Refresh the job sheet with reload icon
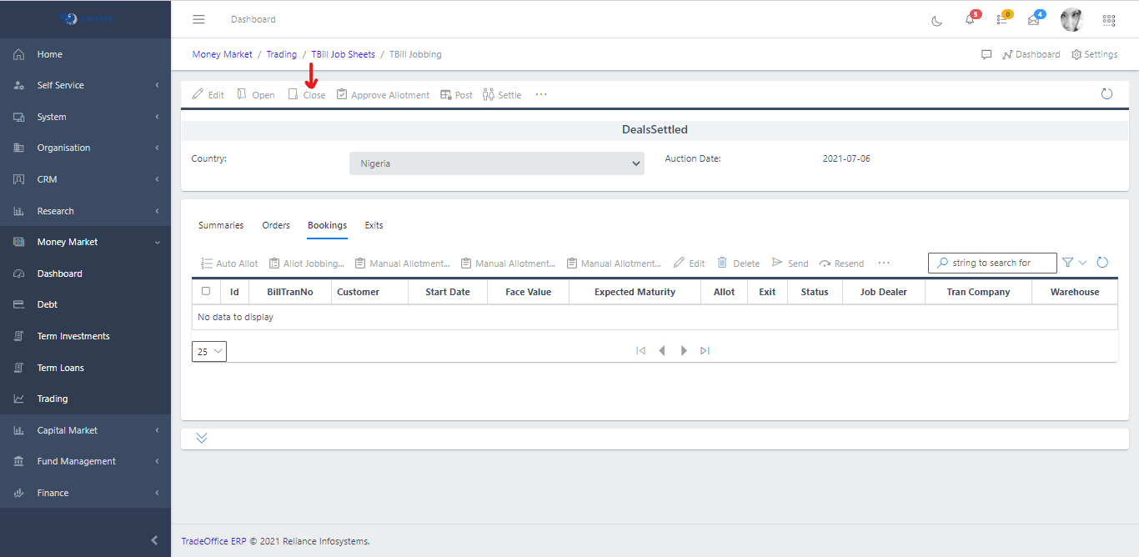Viewport: 1139px width, 557px height. (x=1106, y=94)
